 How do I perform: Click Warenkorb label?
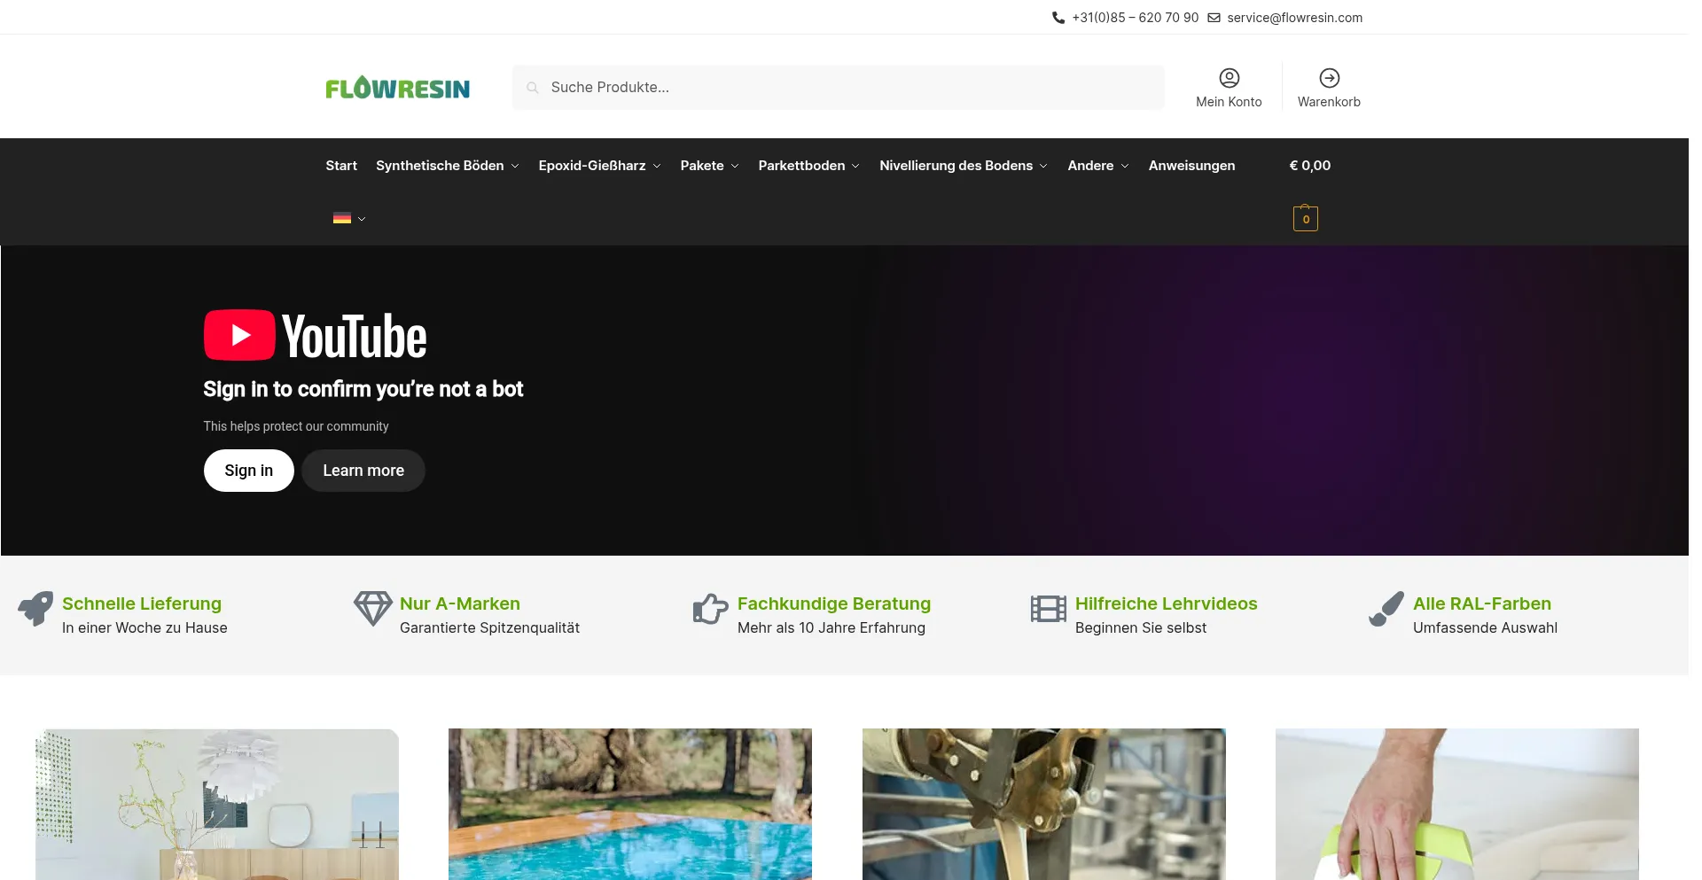(x=1329, y=102)
